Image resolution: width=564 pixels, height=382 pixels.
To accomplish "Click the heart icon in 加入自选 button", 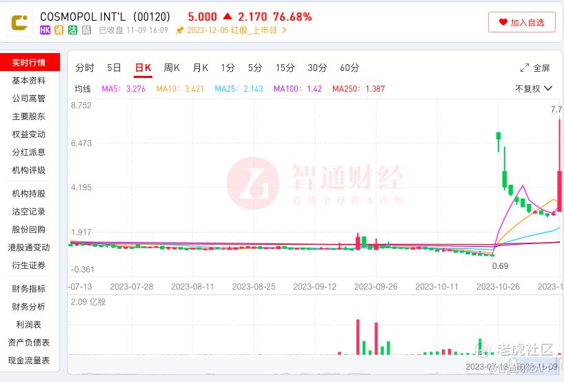I will [x=503, y=22].
